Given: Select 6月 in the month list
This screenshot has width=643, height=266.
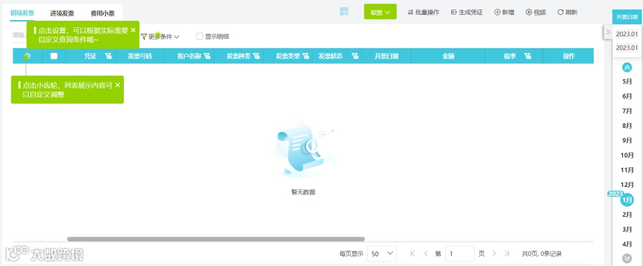Looking at the screenshot, I should point(627,96).
